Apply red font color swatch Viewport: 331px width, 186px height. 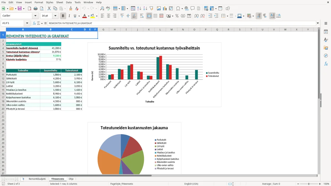pyautogui.click(x=85, y=16)
